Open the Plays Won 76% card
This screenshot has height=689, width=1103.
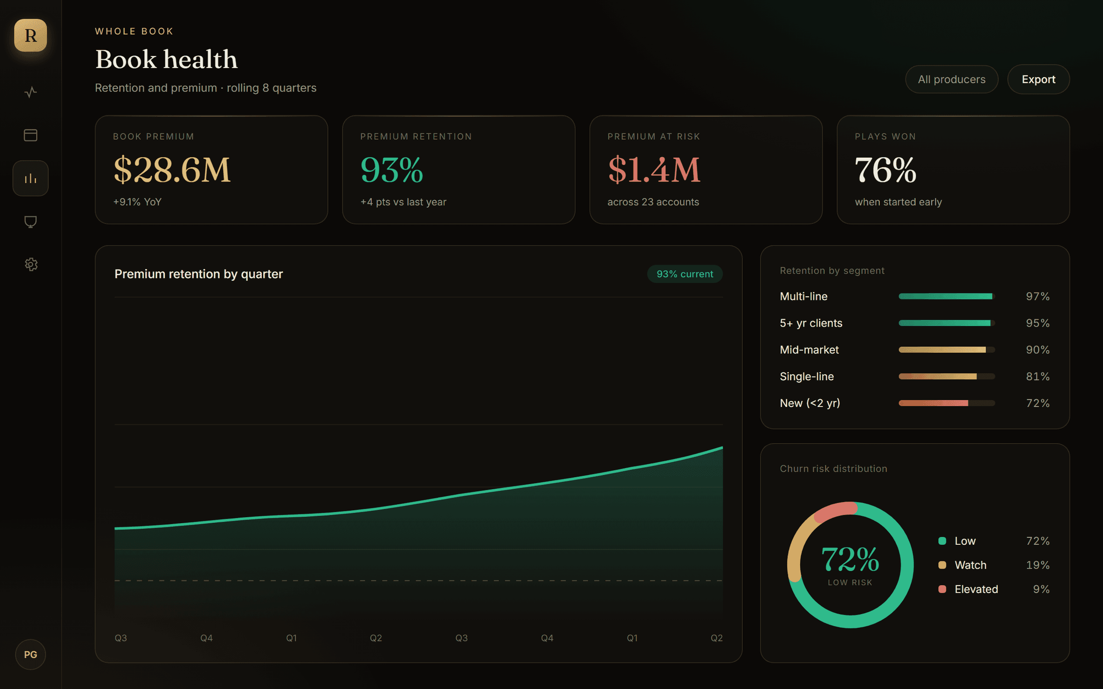tap(953, 169)
